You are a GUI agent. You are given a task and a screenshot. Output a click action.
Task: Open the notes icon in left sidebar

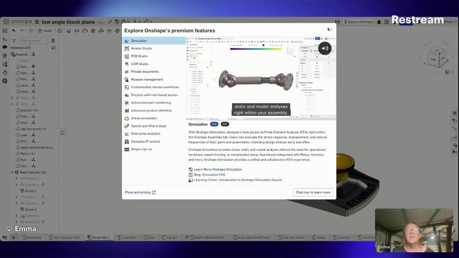[5, 56]
